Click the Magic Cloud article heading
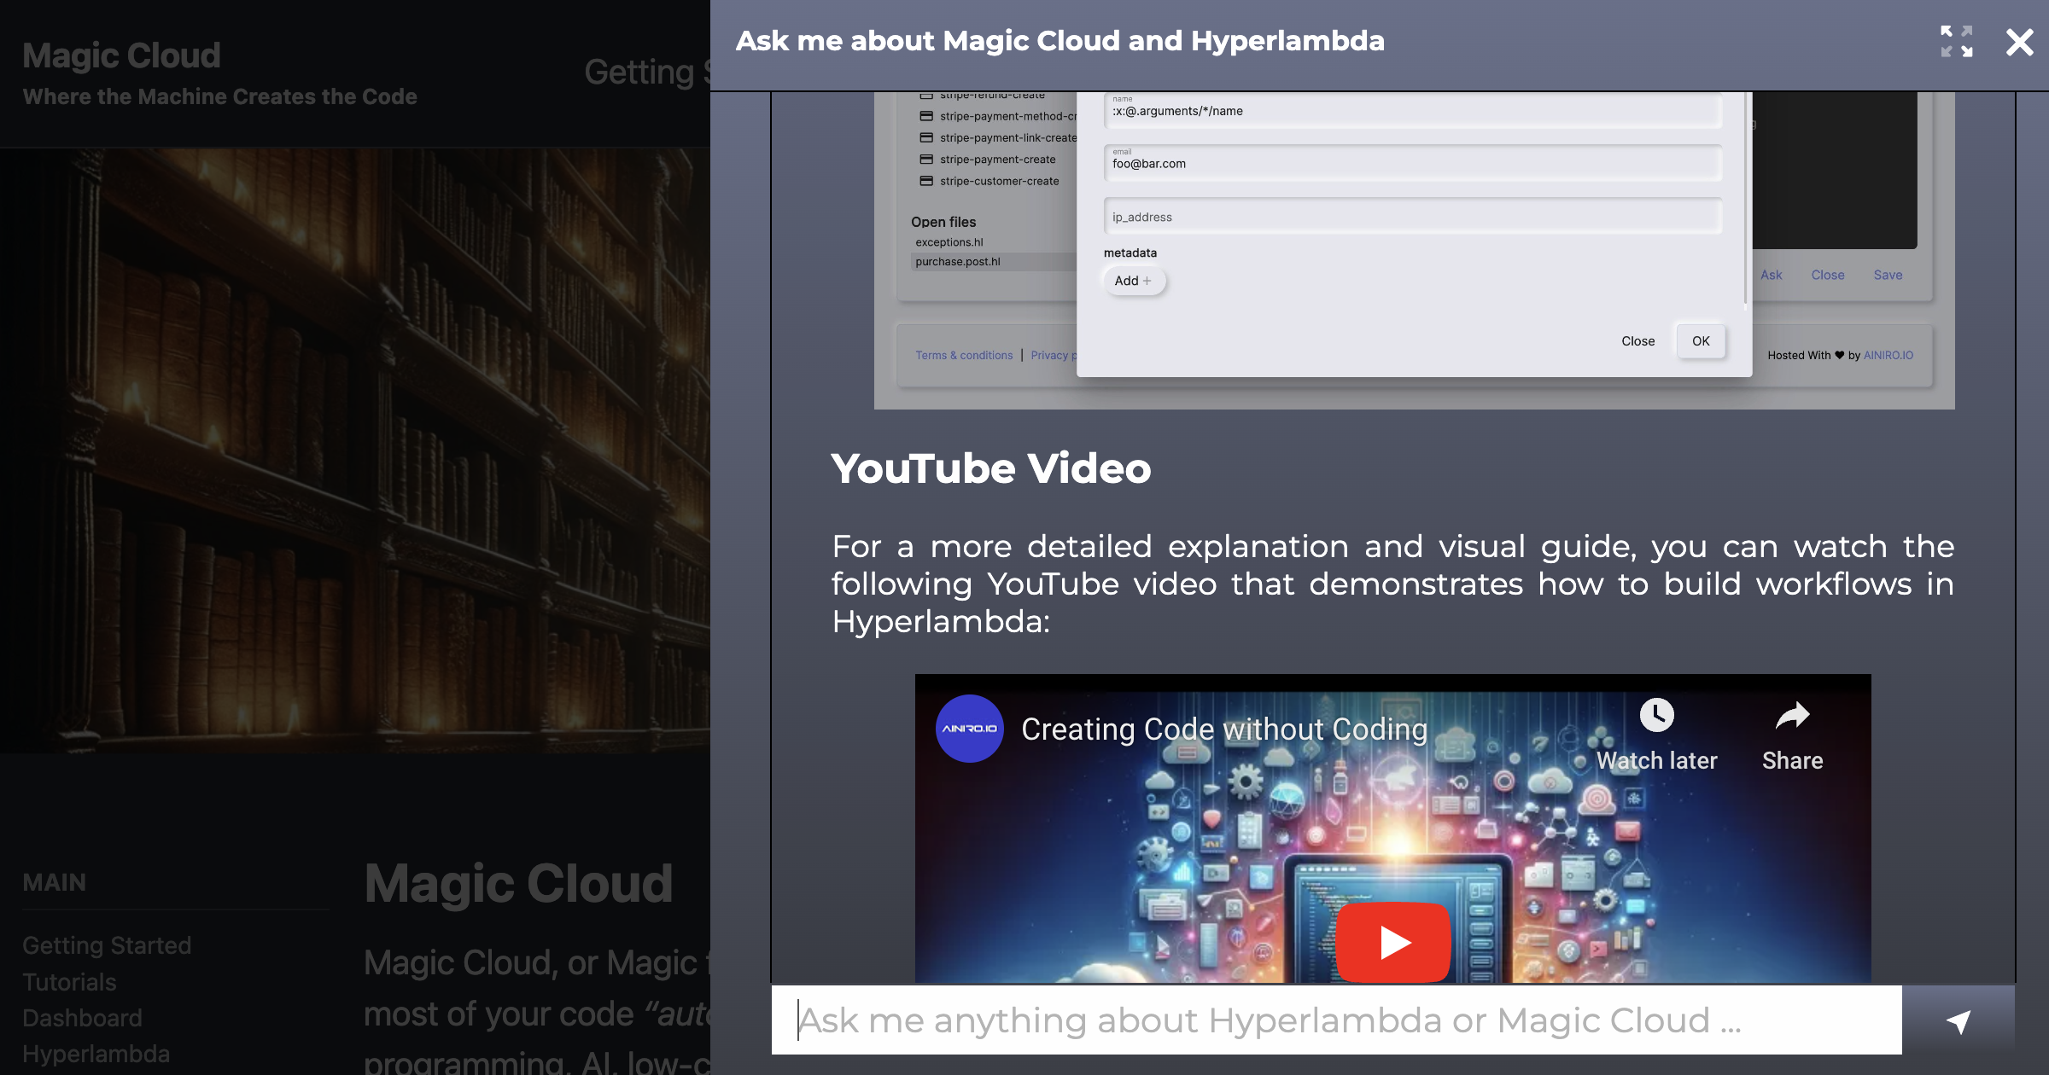Viewport: 2049px width, 1075px height. pyautogui.click(x=518, y=883)
